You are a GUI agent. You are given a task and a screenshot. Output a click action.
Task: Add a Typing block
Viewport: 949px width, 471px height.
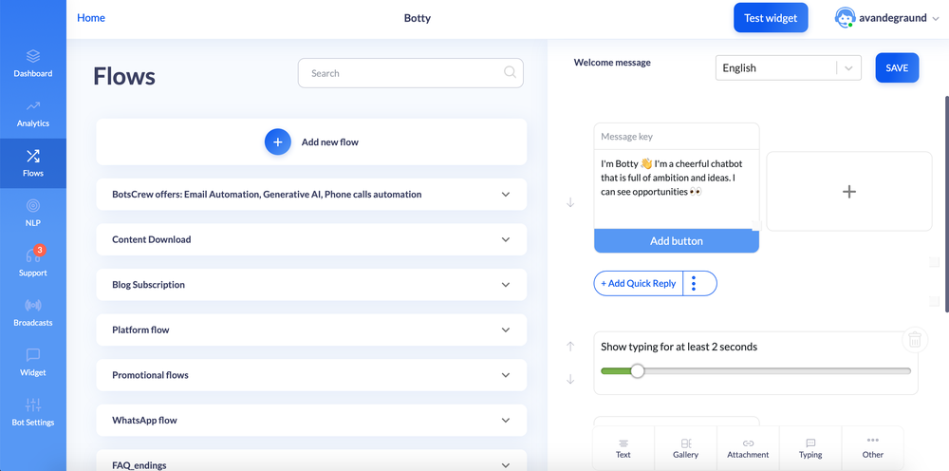pyautogui.click(x=810, y=448)
